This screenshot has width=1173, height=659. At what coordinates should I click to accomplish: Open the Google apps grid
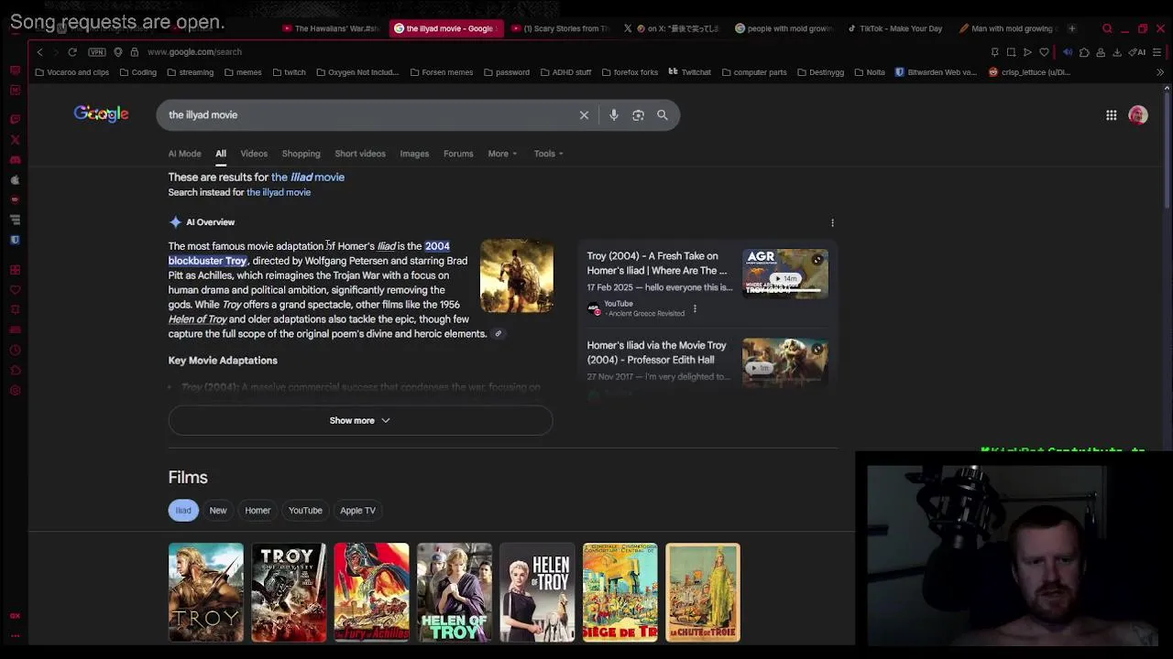coord(1111,115)
